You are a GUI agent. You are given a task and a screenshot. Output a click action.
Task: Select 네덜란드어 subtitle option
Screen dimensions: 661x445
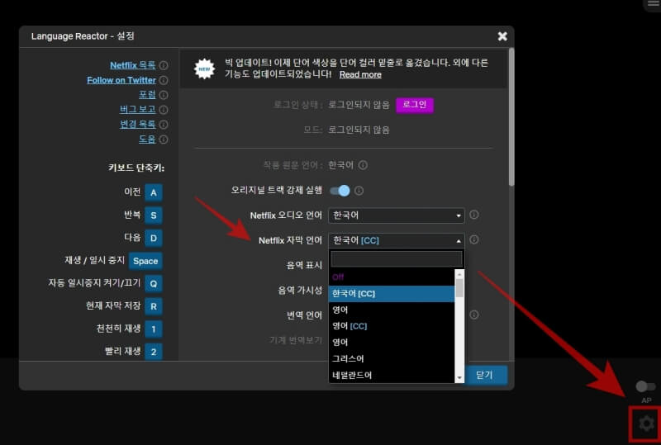click(x=391, y=375)
